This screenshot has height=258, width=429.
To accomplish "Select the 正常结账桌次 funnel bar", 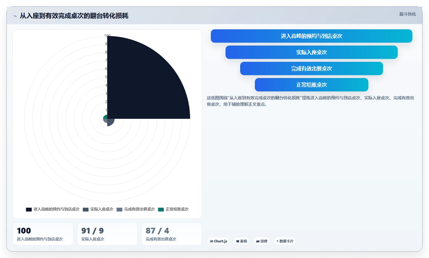I will (311, 85).
